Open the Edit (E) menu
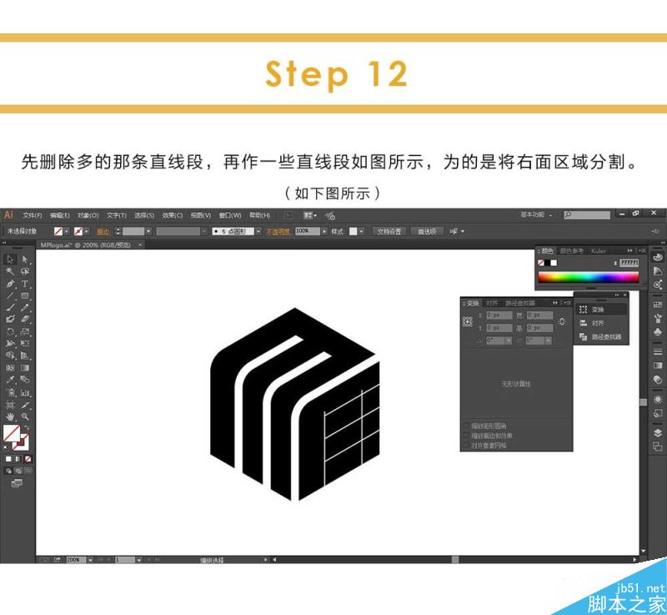667x615 pixels. (x=59, y=215)
